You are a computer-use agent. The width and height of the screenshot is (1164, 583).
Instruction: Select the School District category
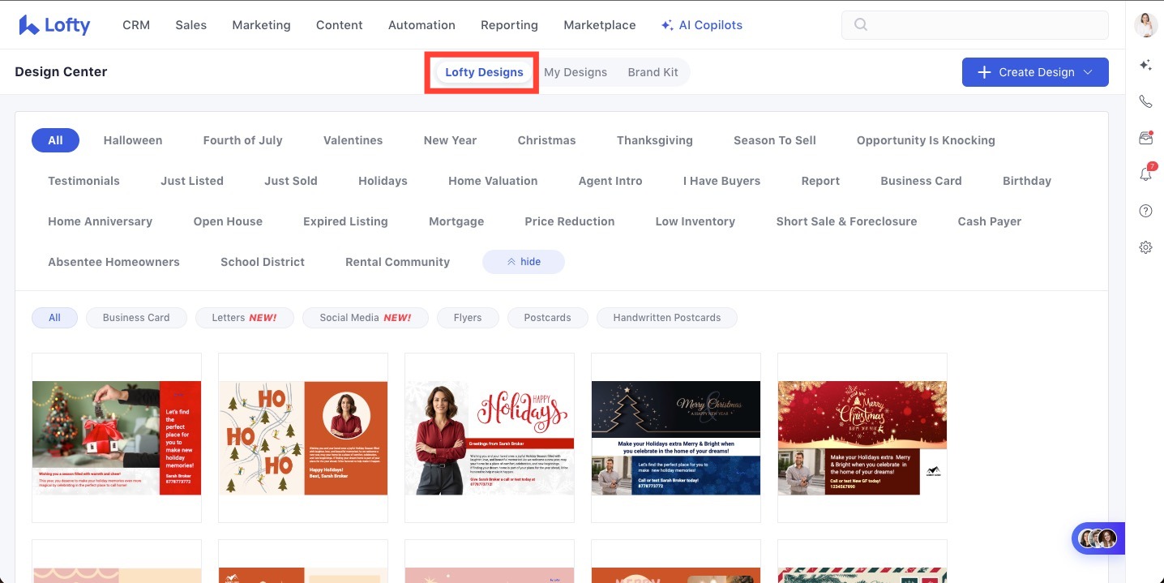click(x=263, y=262)
